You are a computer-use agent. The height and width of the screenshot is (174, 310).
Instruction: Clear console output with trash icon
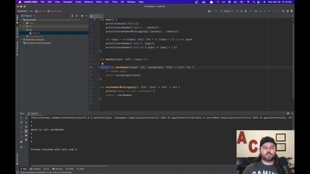tap(26, 140)
